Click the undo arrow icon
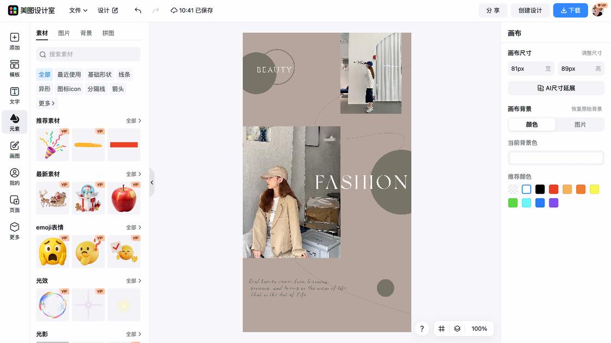The width and height of the screenshot is (611, 343). click(138, 10)
